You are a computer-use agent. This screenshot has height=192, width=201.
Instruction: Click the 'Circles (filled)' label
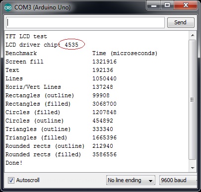click(x=33, y=112)
